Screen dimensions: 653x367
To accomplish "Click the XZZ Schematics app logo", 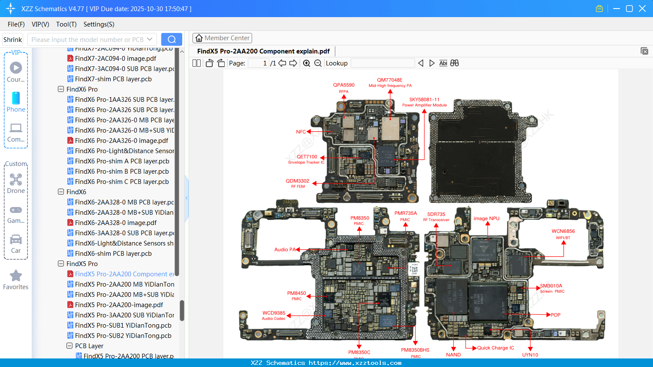I will (10, 9).
